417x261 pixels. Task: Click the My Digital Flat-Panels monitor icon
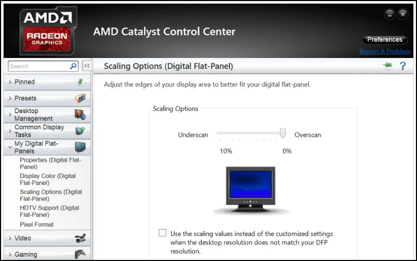click(x=80, y=147)
